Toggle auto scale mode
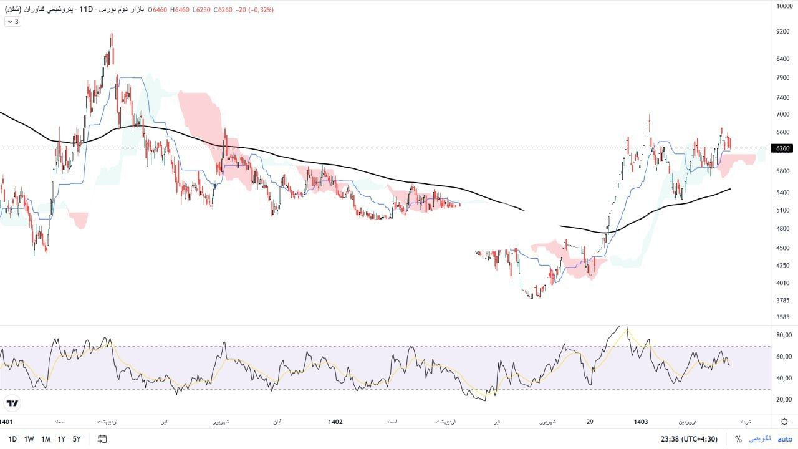The image size is (798, 449). tap(784, 439)
